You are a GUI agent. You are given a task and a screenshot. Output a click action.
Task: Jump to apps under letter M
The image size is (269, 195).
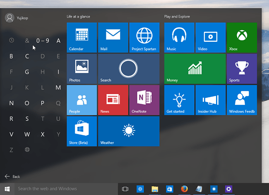(58, 88)
